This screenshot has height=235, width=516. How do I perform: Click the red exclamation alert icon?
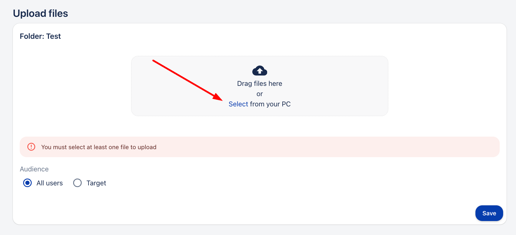pyautogui.click(x=31, y=147)
